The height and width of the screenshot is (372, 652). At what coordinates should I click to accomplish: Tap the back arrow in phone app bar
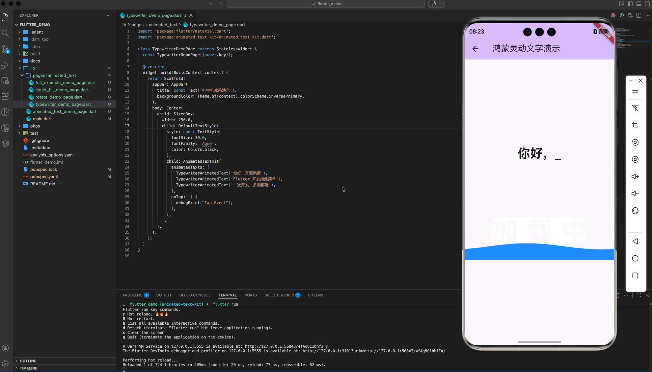coord(475,49)
